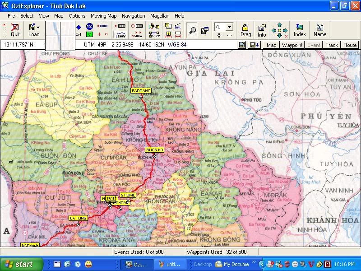The width and height of the screenshot is (361, 271).
Task: Click the map picture icon in coordinate bar
Action: click(x=242, y=45)
